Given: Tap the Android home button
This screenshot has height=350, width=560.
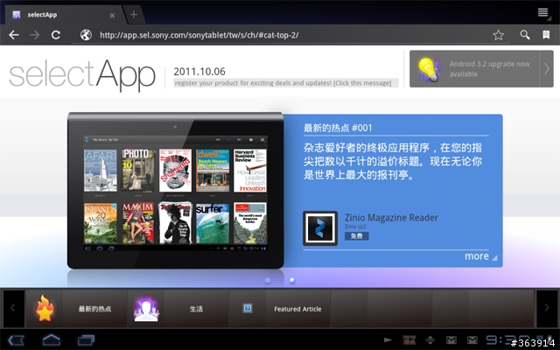Looking at the screenshot, I should [x=52, y=339].
